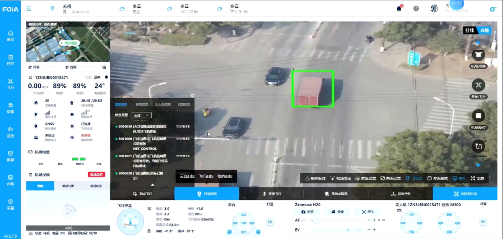
Task: Enter 全屏 fullscreen mode
Action: [x=478, y=178]
